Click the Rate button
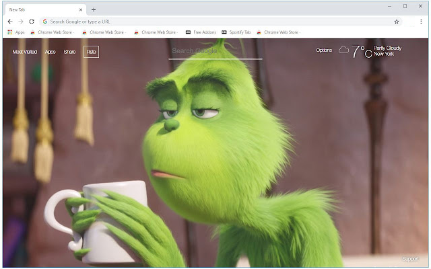The image size is (431, 269). tap(92, 52)
